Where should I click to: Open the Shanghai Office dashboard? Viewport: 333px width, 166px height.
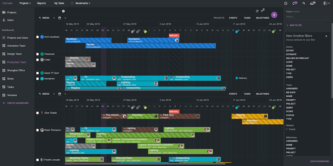click(16, 70)
